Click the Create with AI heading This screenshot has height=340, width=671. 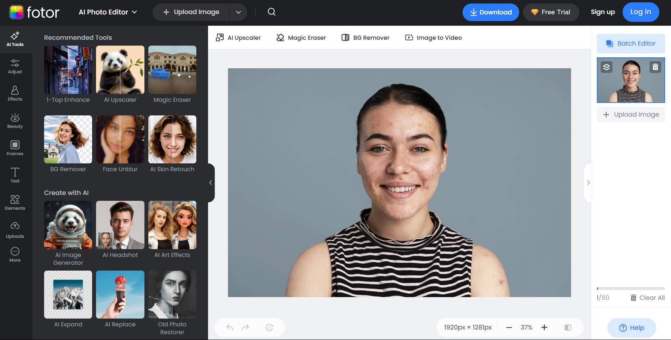(x=66, y=193)
